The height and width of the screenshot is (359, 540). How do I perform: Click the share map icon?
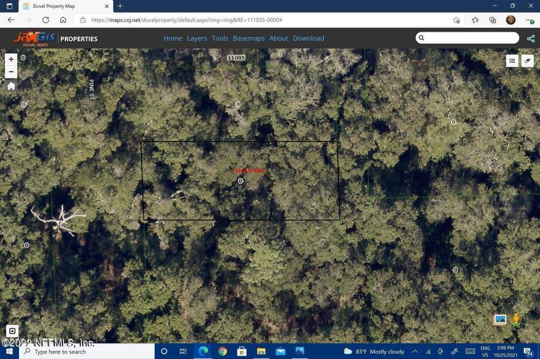531,38
